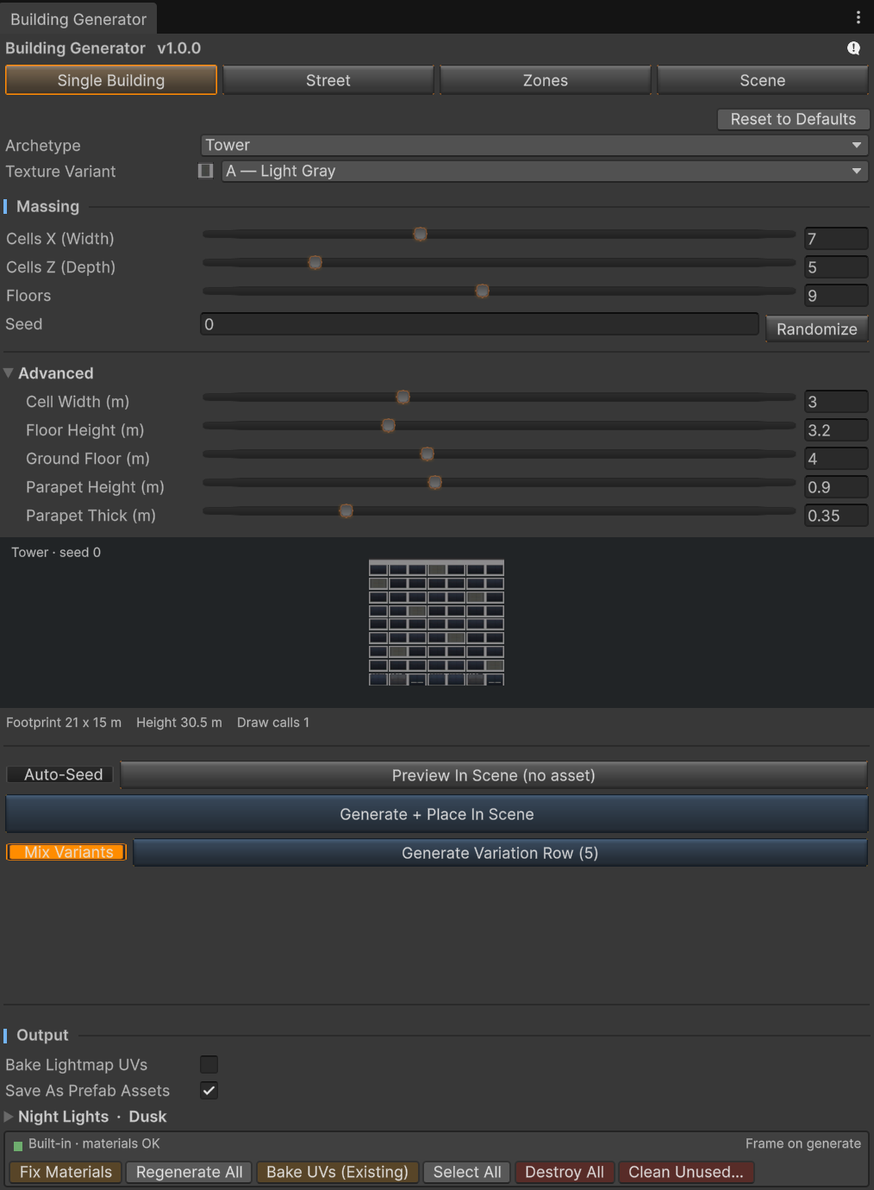Switch to the Street tab
This screenshot has height=1190, width=874.
328,80
